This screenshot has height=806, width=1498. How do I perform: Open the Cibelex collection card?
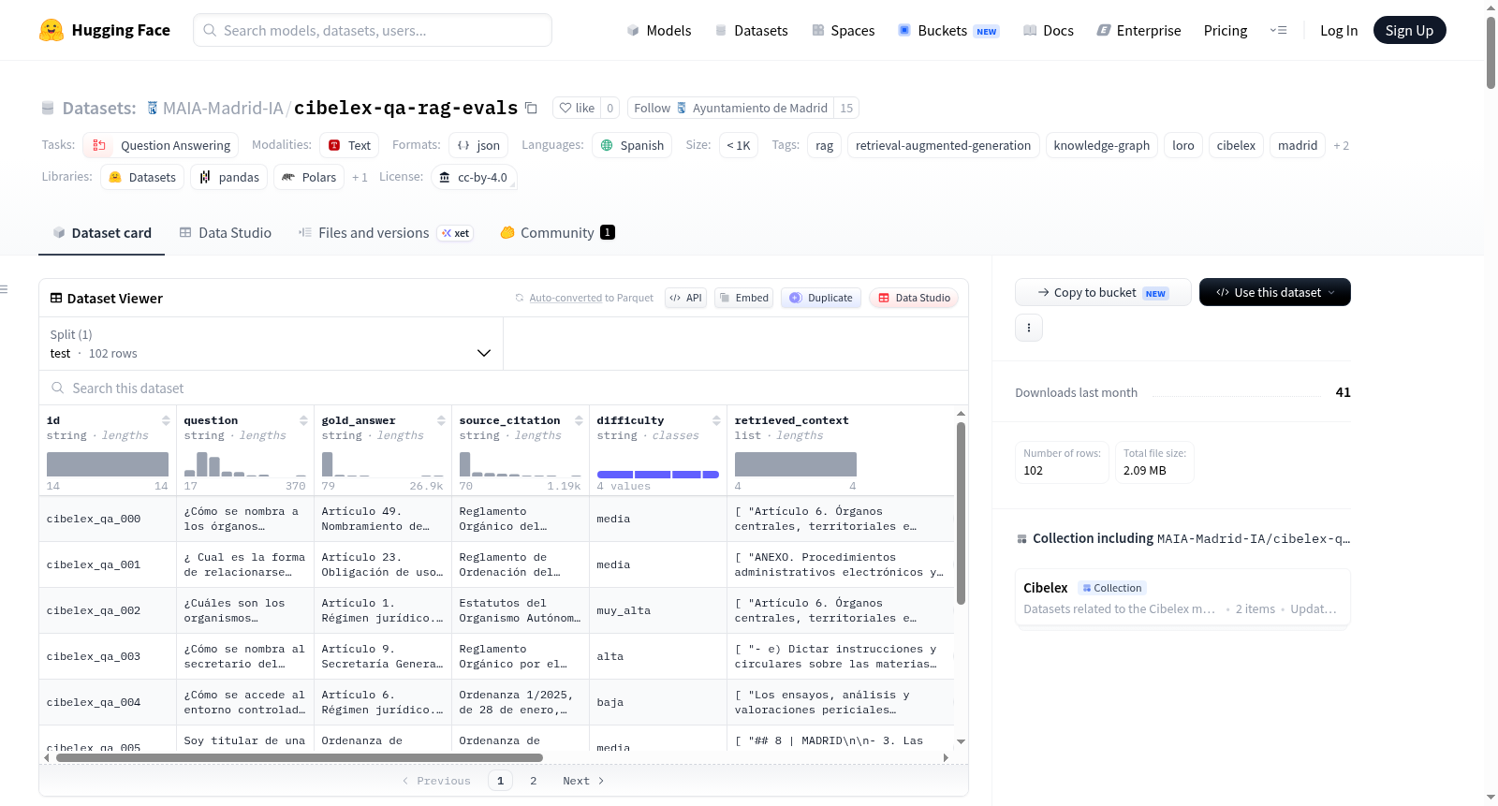point(1182,598)
